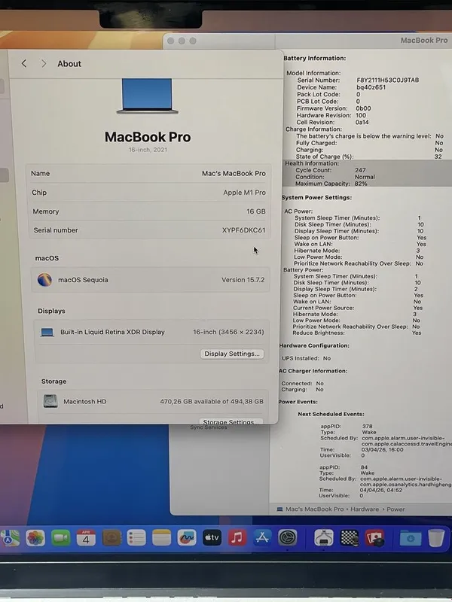Open the Photos app in the Dock

coord(35,538)
